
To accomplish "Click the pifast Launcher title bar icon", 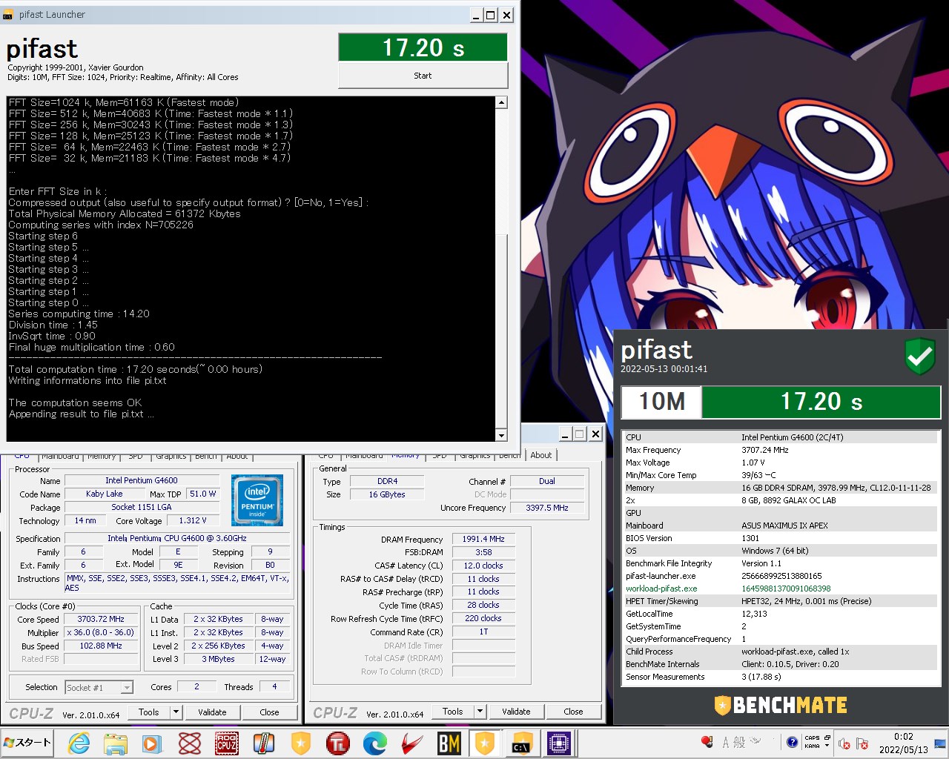I will pos(8,14).
